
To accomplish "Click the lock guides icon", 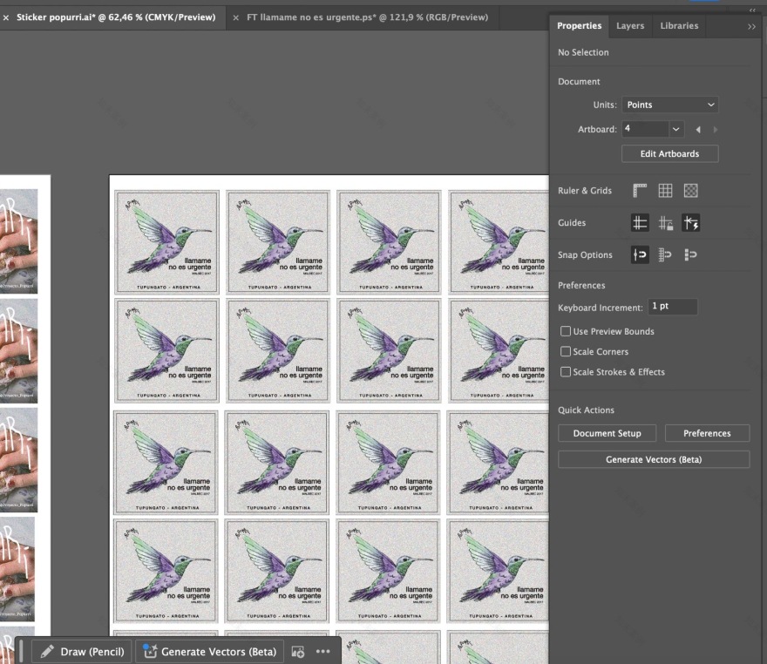I will (x=667, y=223).
